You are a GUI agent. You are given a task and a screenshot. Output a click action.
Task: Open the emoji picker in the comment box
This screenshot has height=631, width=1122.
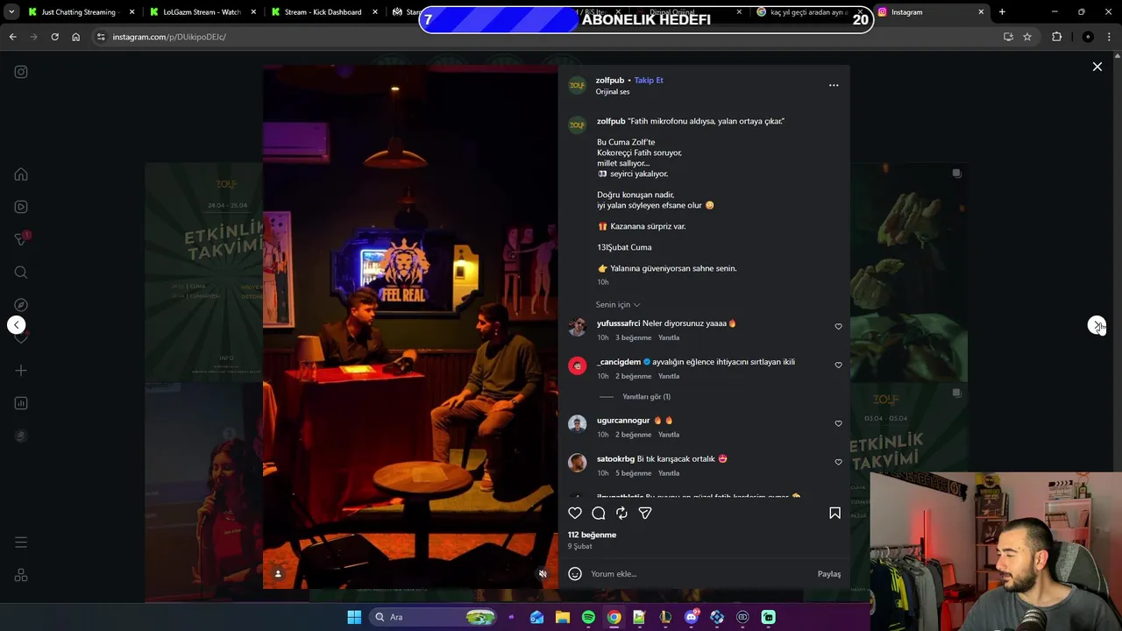[575, 574]
